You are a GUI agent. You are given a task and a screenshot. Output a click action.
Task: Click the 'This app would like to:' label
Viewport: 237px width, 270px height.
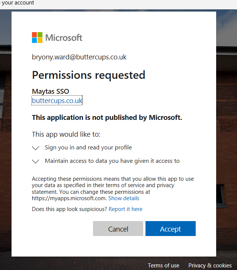(66, 134)
